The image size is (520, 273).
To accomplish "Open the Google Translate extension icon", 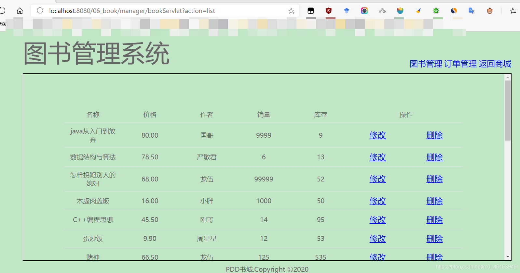I will coord(472,11).
